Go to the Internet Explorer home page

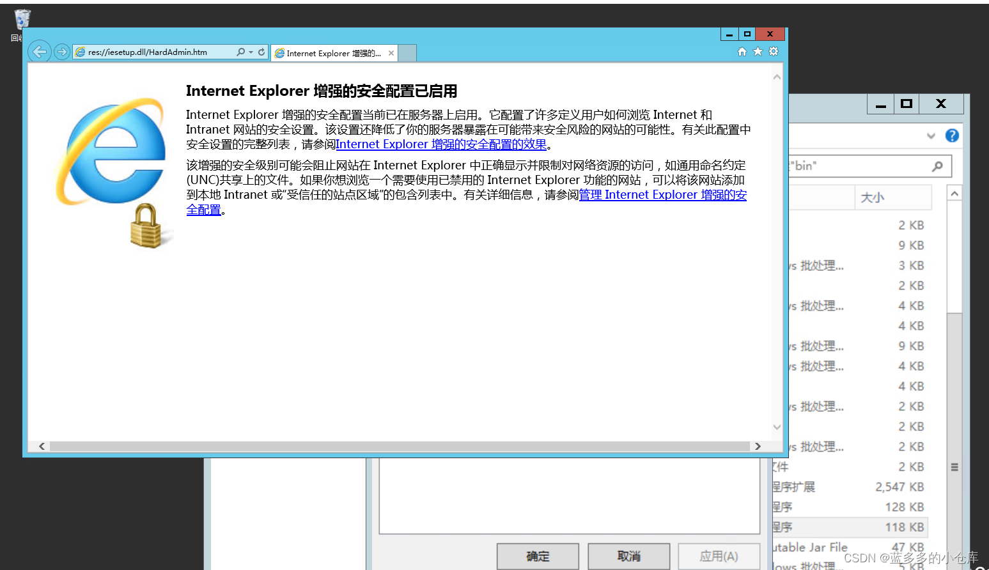click(x=742, y=52)
